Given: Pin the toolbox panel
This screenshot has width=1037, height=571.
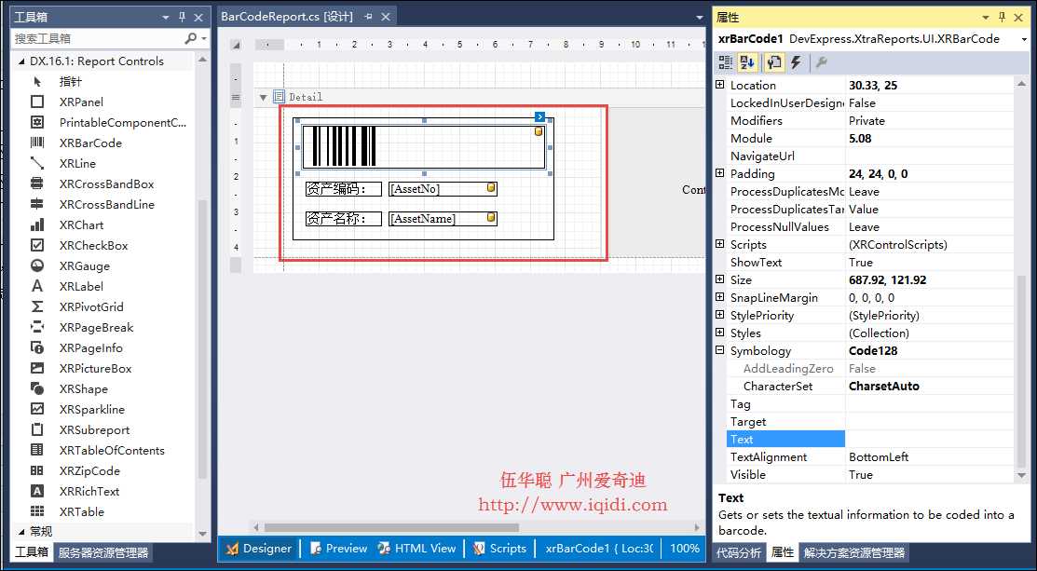Looking at the screenshot, I should pyautogui.click(x=183, y=17).
